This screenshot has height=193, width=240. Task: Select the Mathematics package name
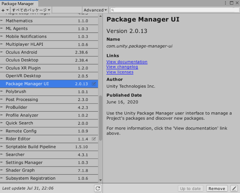(x=19, y=21)
